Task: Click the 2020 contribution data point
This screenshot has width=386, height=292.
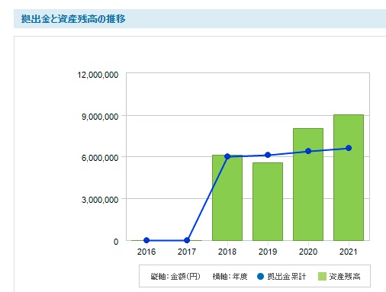Action: 308,151
